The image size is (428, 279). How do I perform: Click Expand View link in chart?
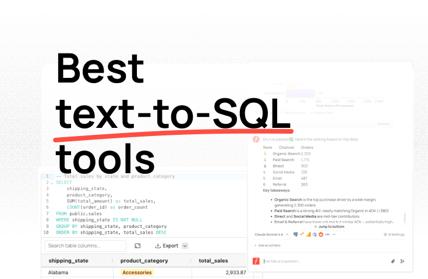pos(321,113)
